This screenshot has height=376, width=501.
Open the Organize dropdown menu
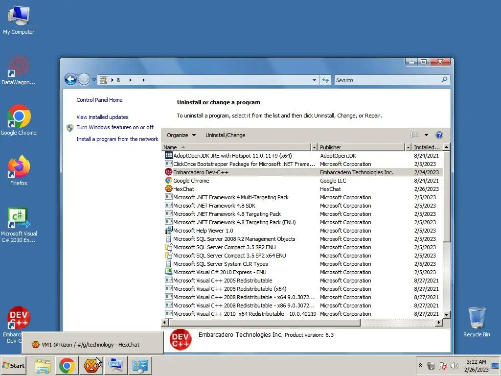(181, 135)
